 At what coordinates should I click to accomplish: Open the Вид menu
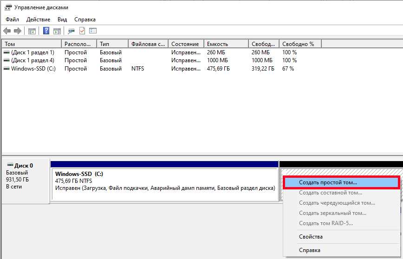(62, 19)
